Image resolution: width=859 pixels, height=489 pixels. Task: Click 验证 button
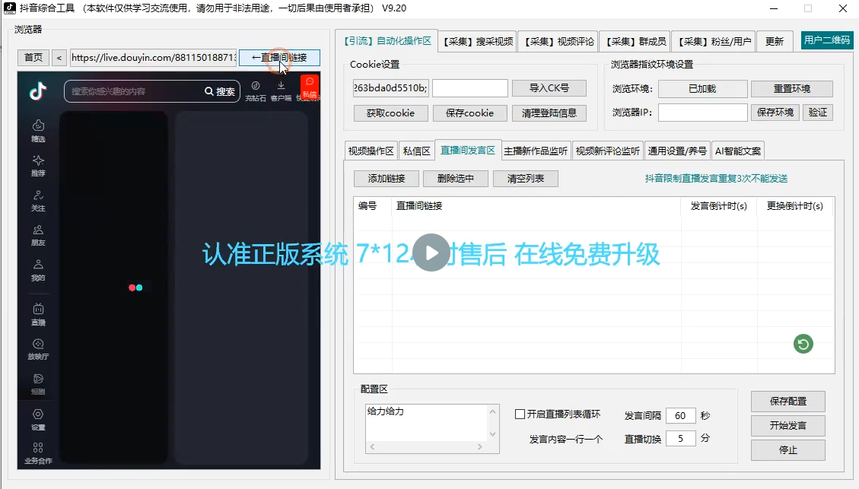click(818, 113)
